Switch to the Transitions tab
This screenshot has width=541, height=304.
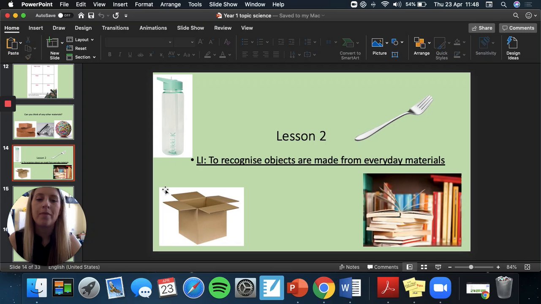click(115, 28)
